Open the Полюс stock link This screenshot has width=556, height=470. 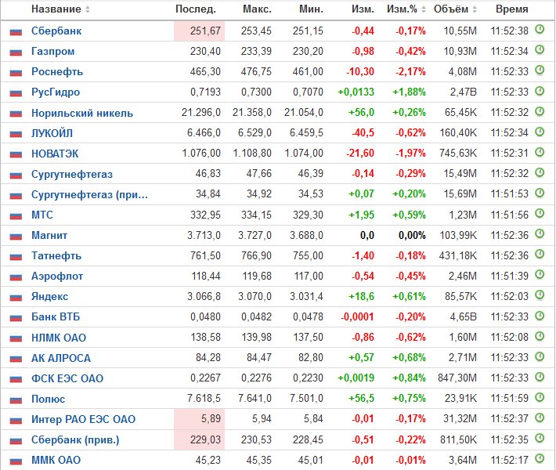coord(48,399)
